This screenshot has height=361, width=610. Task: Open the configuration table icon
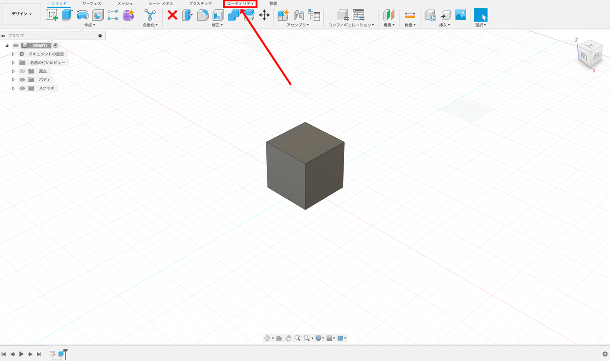coord(359,15)
